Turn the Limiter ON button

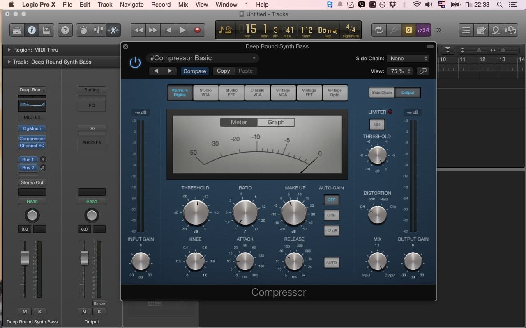377,124
